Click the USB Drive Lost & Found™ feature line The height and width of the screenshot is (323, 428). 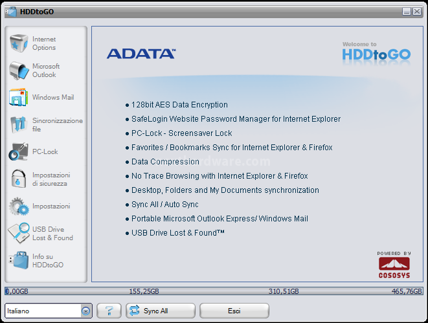click(x=177, y=232)
